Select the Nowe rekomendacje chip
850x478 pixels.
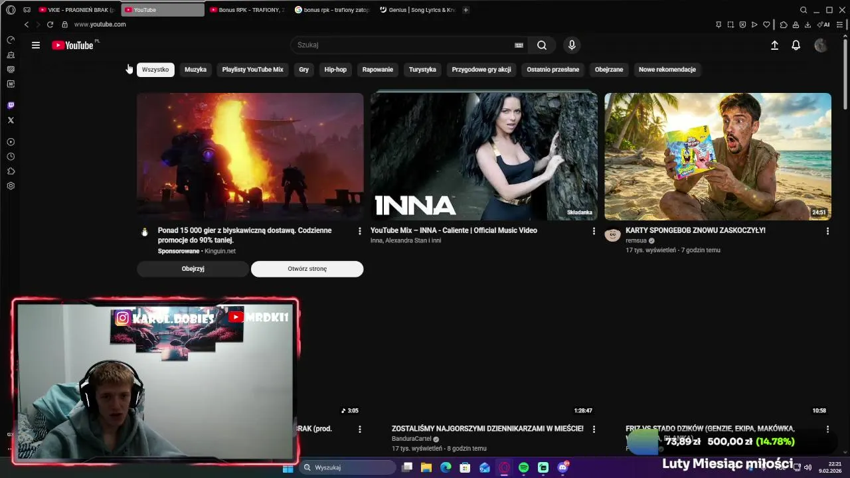[667, 69]
